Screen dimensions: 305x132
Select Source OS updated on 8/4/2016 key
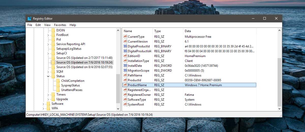click(x=84, y=67)
